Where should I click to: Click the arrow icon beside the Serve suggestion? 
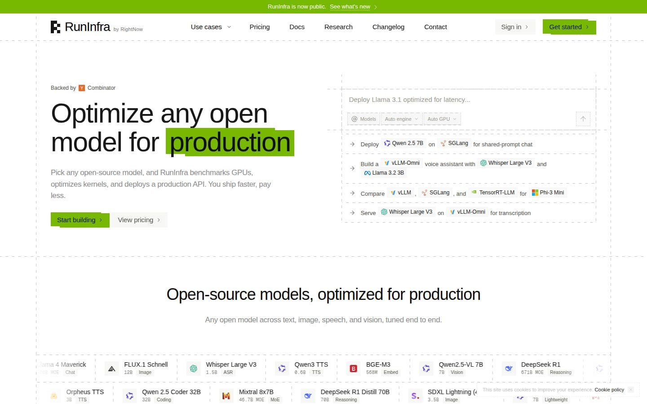click(352, 213)
